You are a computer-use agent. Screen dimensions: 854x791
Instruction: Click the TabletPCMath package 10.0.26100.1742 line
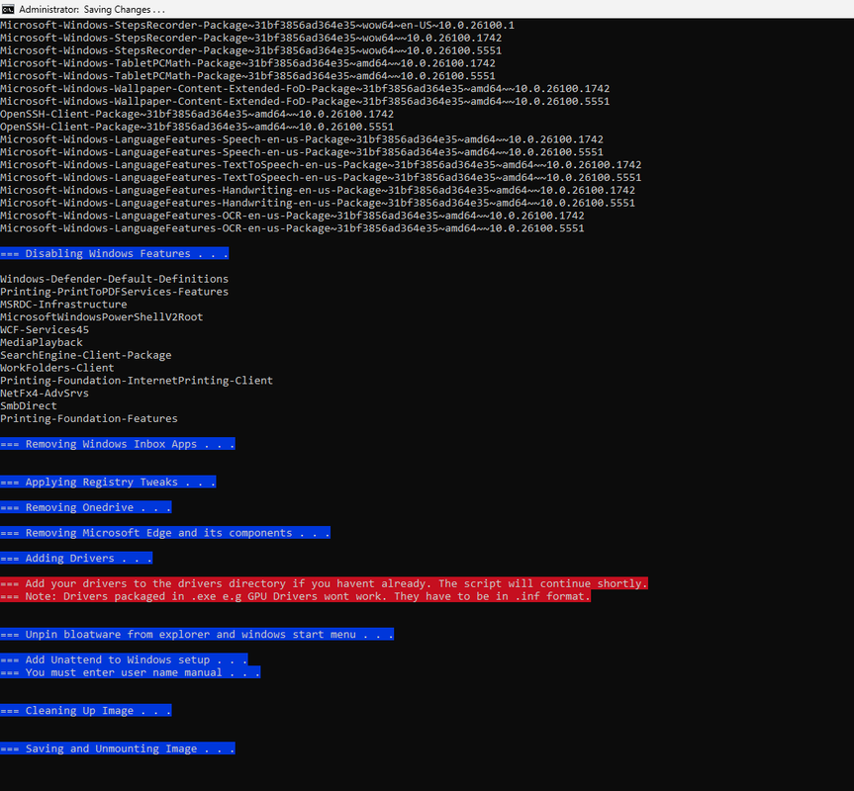point(247,63)
